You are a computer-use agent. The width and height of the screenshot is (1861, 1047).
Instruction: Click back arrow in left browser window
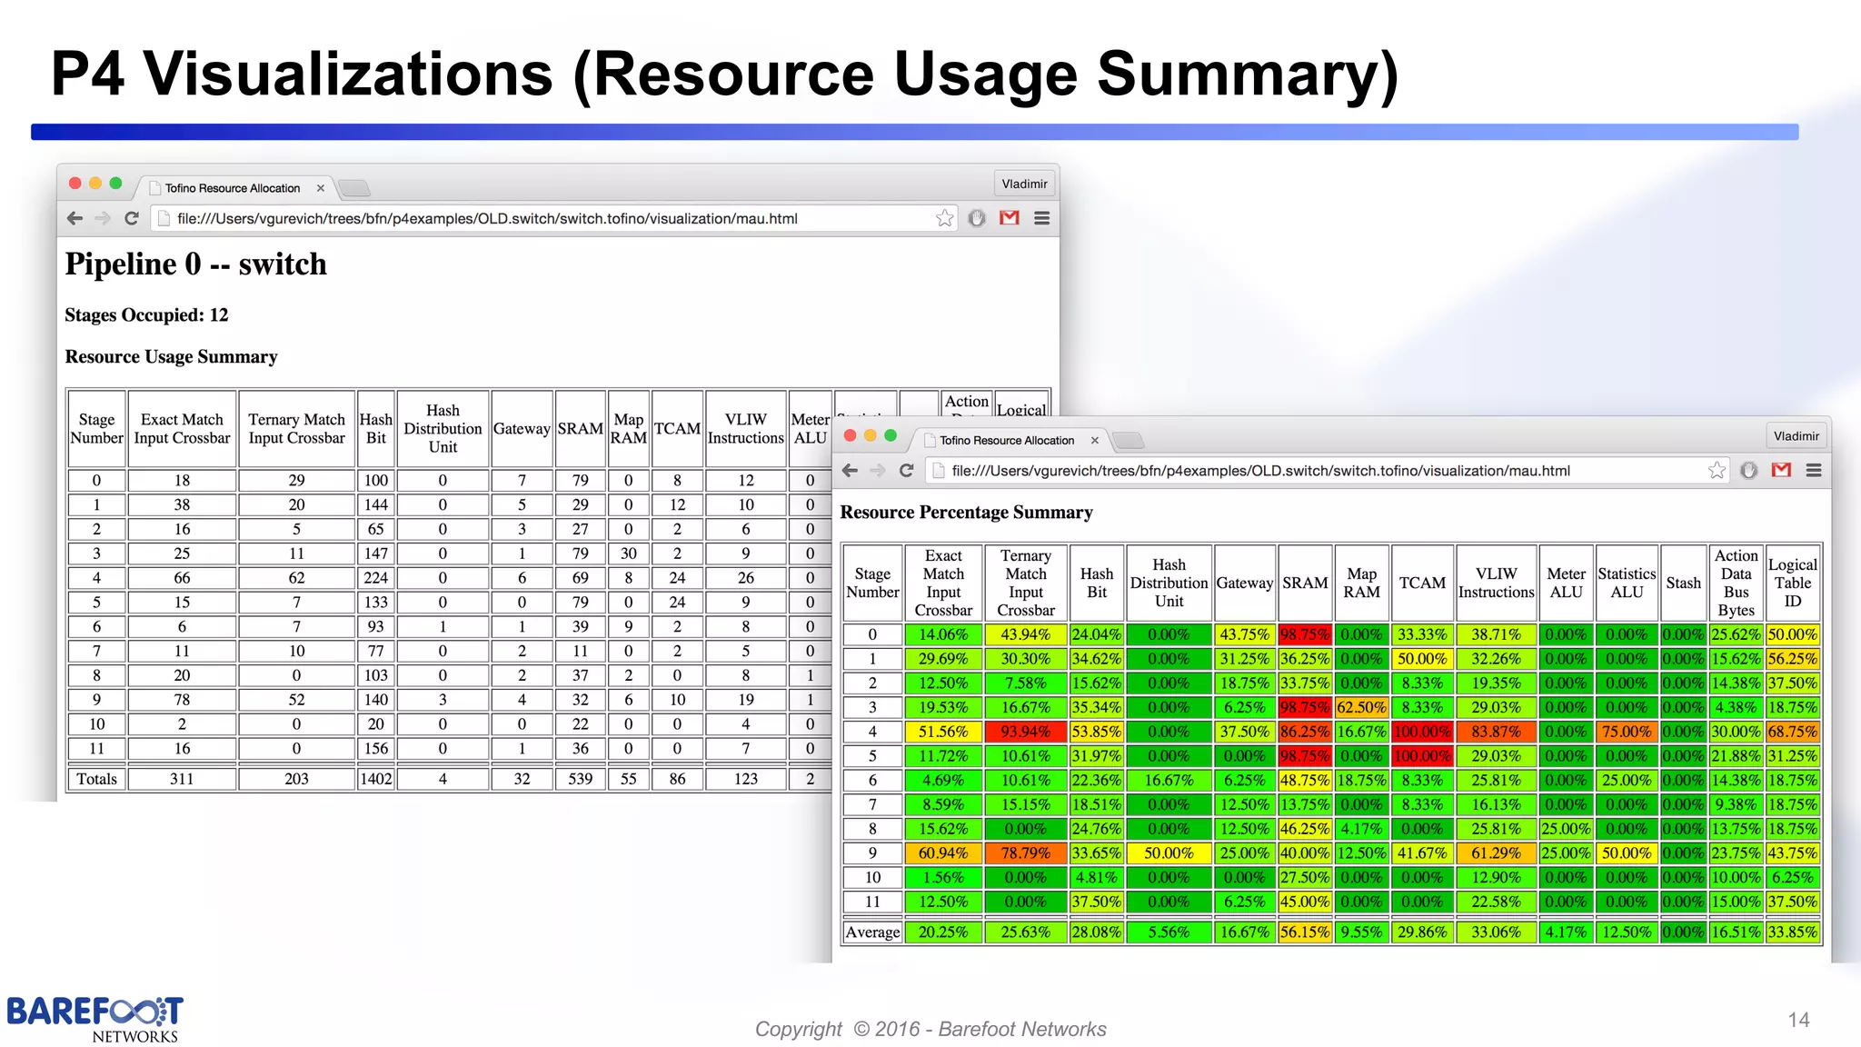(75, 218)
